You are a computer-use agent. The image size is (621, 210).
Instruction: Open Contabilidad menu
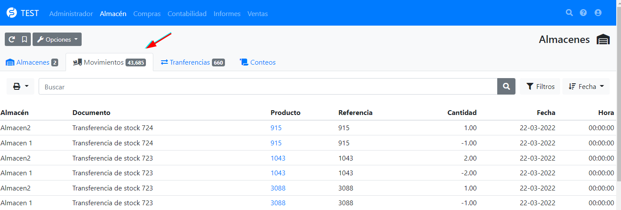(x=187, y=13)
